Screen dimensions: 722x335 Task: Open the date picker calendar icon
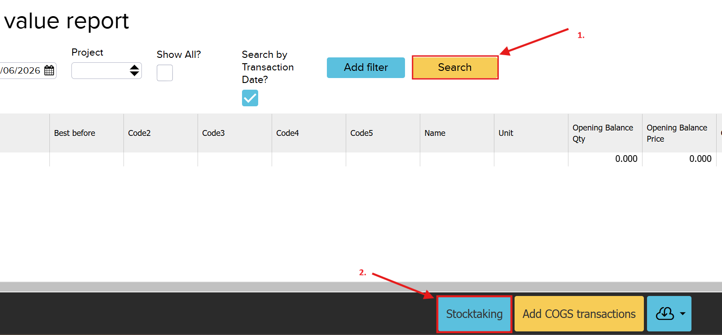[x=49, y=70]
